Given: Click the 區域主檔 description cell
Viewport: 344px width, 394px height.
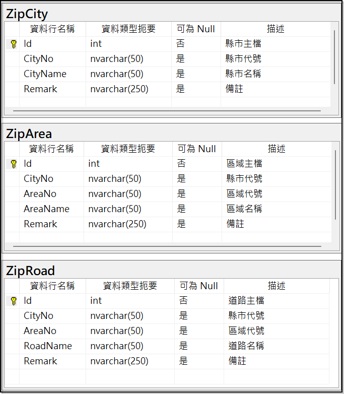Looking at the screenshot, I should (277, 164).
